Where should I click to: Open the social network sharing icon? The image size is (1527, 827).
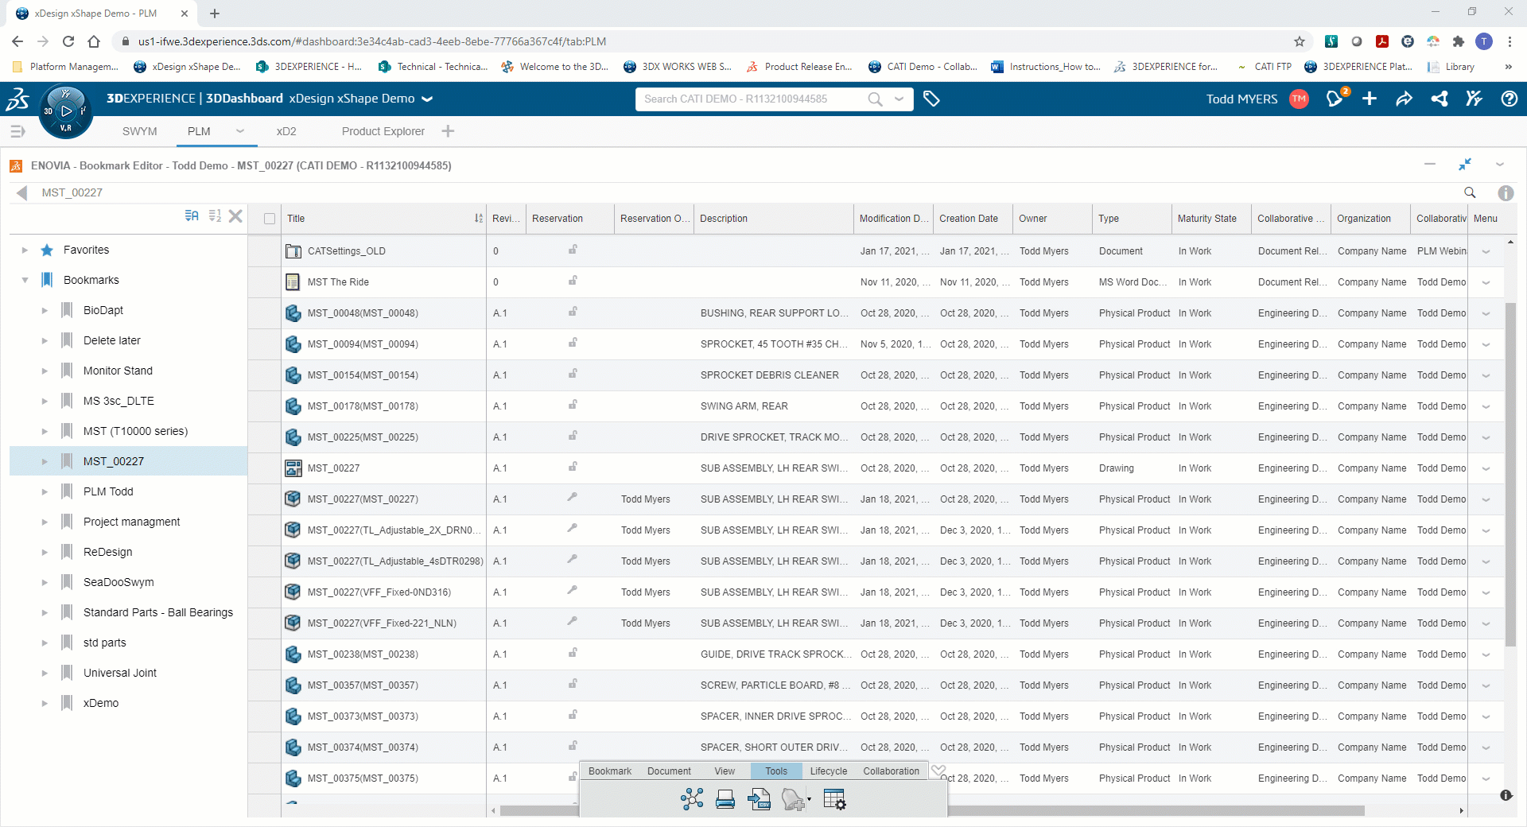pos(1440,99)
